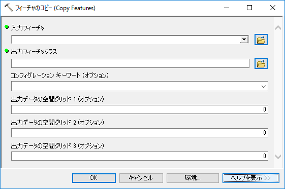Image resolution: width=285 pixels, height=189 pixels.
Task: Minimize the Copy Features dialog
Action: tap(227, 8)
